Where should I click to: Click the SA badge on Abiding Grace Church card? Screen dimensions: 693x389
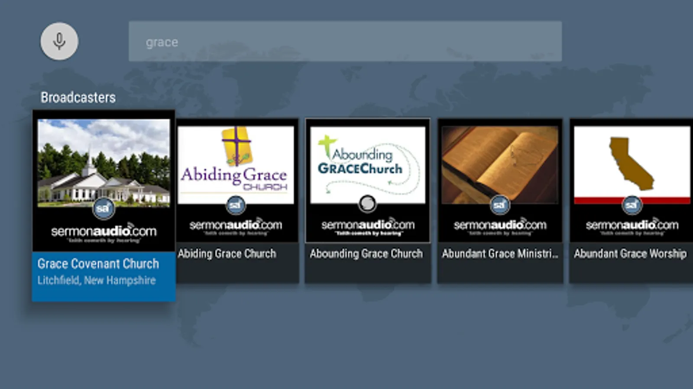236,204
